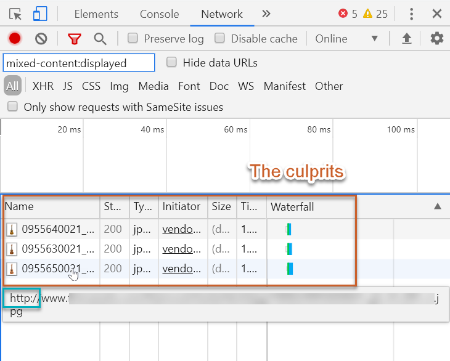
Task: Expand more tabs with double chevron
Action: click(x=266, y=14)
